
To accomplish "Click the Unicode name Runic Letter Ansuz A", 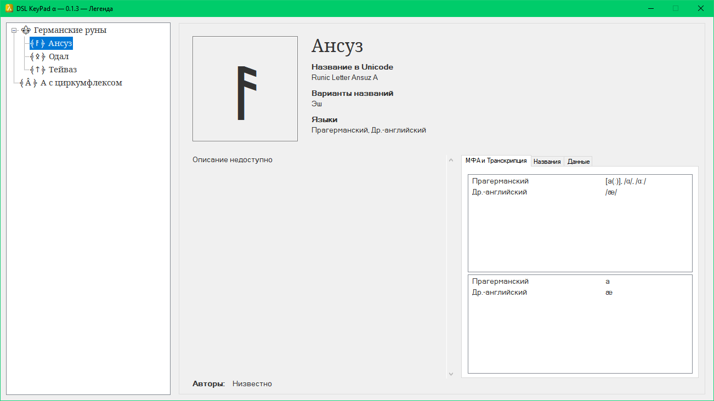I will 345,77.
